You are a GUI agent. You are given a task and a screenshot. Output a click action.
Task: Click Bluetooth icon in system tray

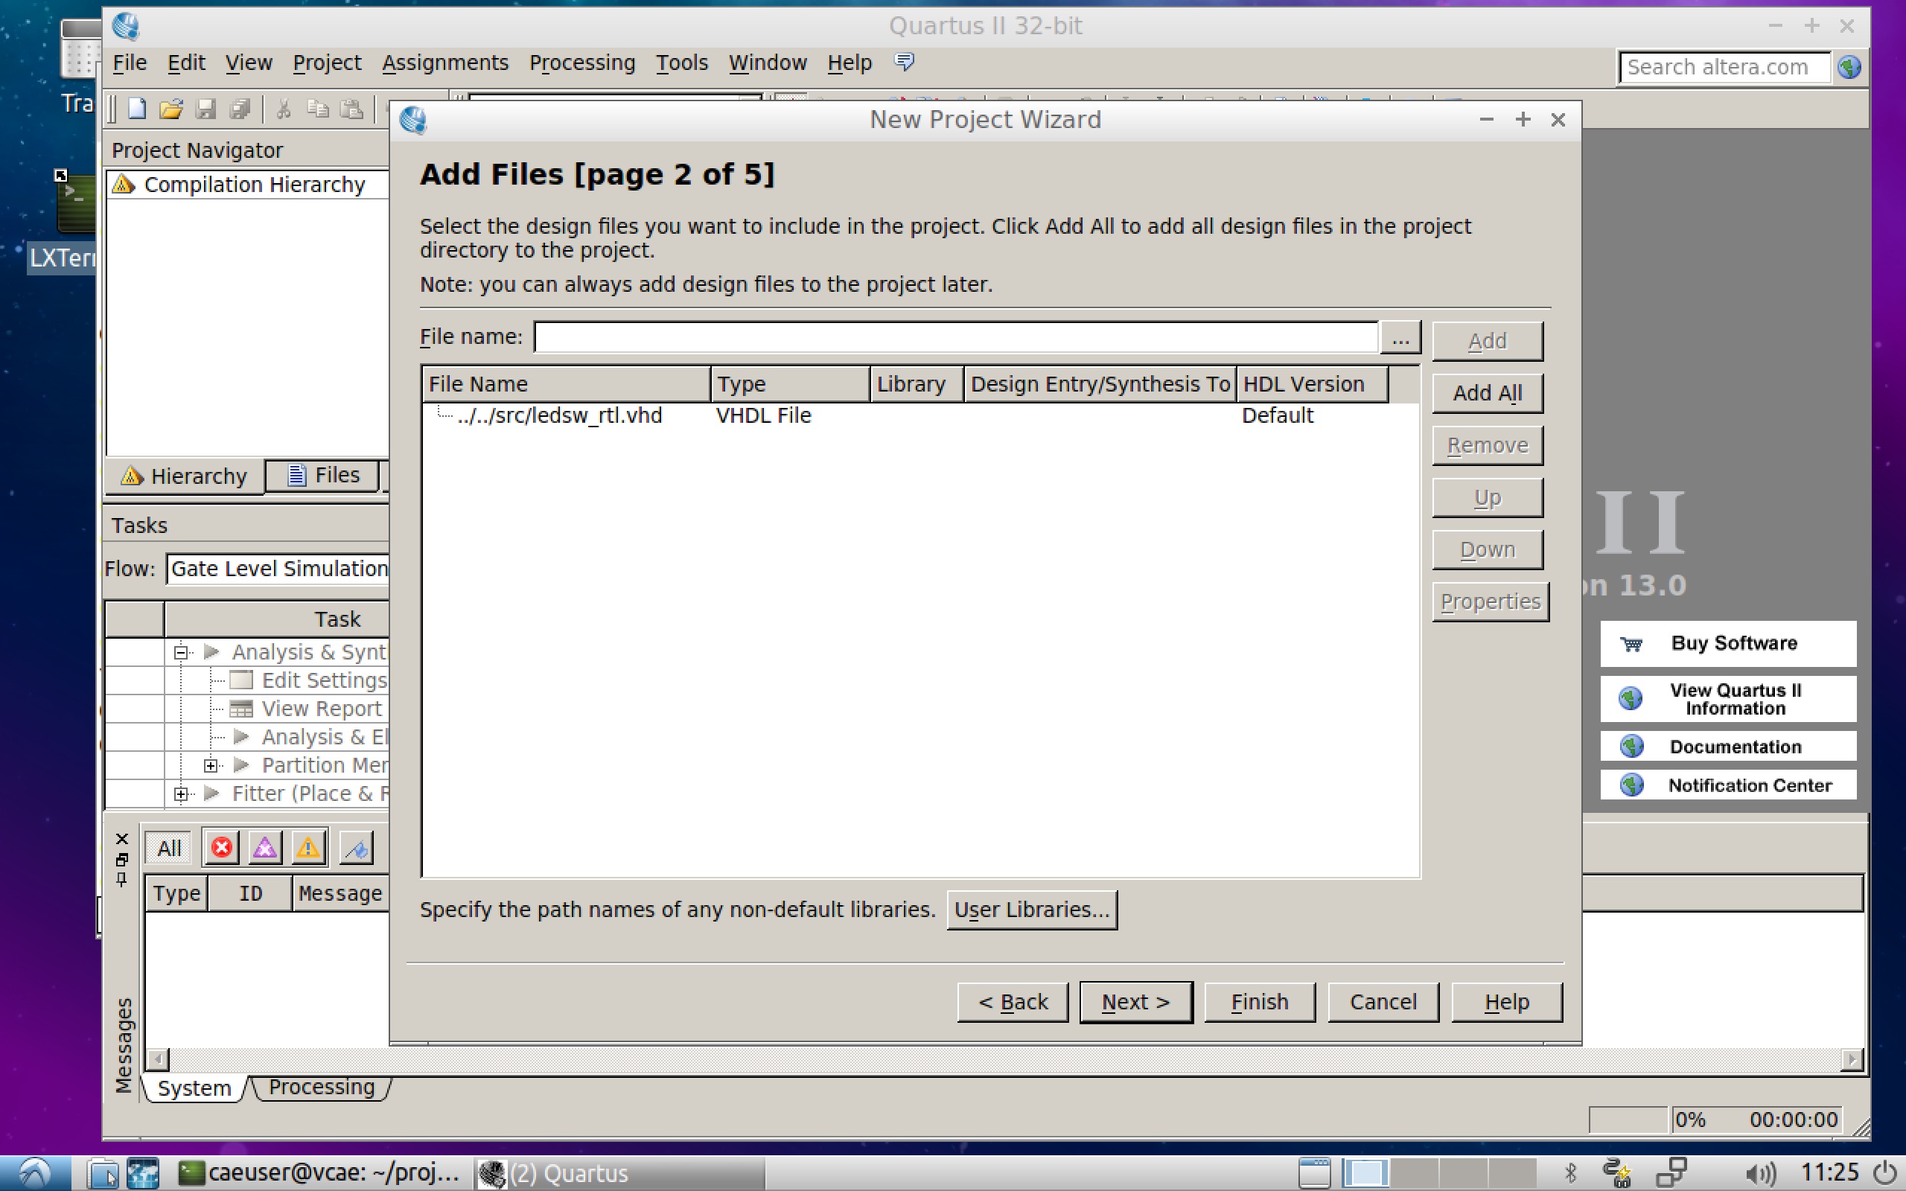click(x=1569, y=1174)
